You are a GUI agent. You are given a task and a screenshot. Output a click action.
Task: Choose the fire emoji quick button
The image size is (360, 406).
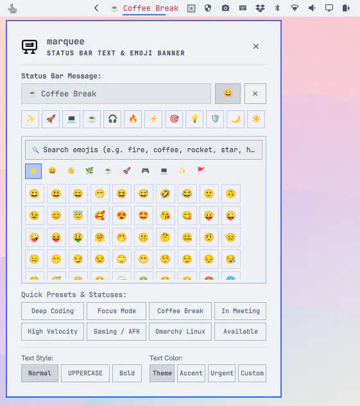(133, 119)
